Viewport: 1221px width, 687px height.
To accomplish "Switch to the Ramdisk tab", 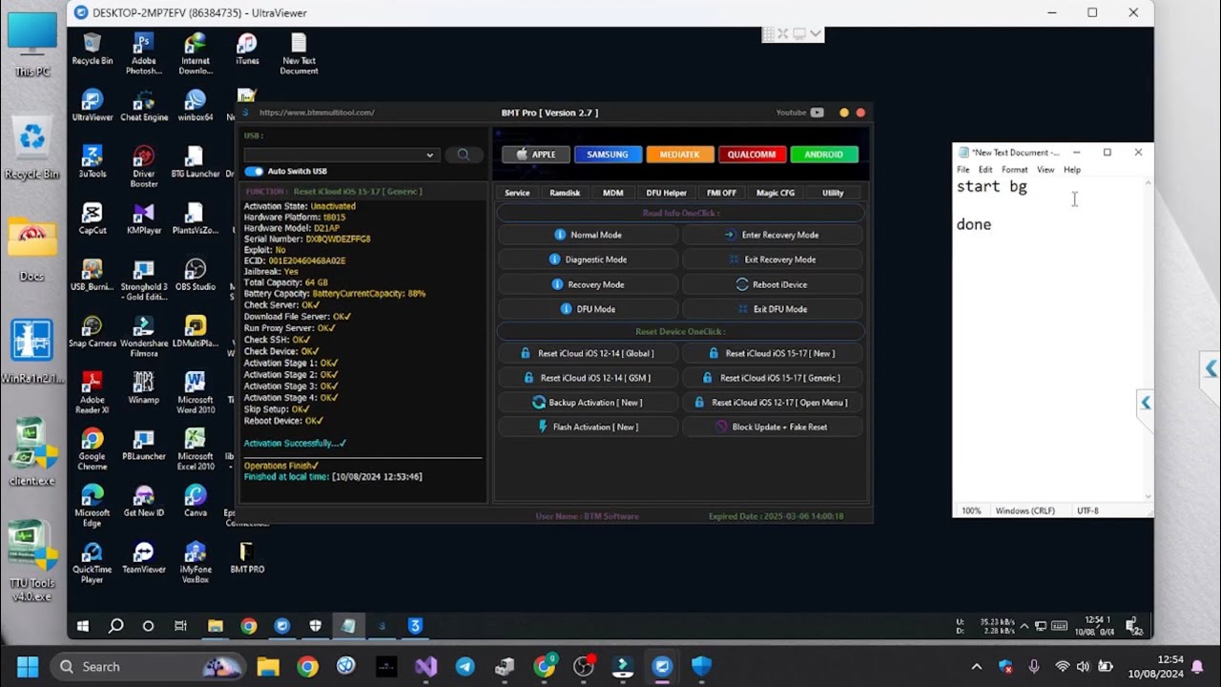I will click(565, 193).
